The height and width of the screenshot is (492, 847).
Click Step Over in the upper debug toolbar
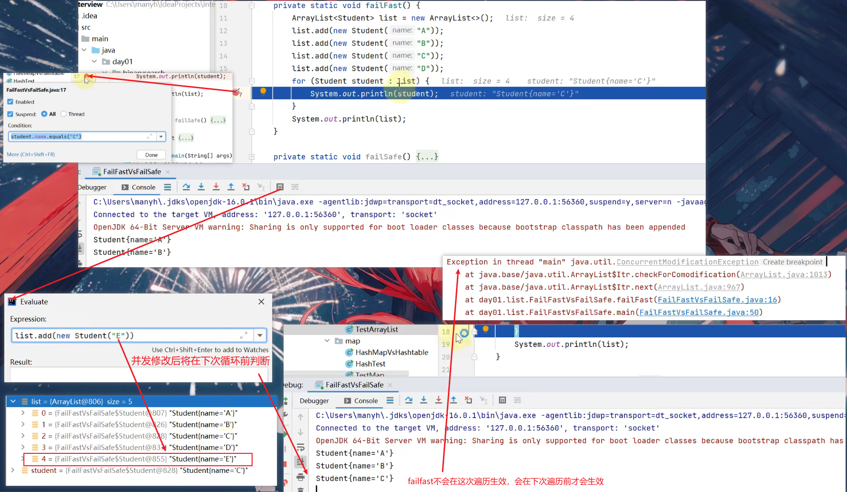pyautogui.click(x=186, y=187)
